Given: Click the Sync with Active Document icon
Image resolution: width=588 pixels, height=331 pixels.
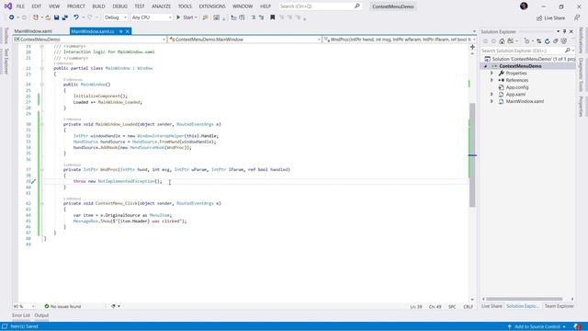Looking at the screenshot, I should point(539,41).
